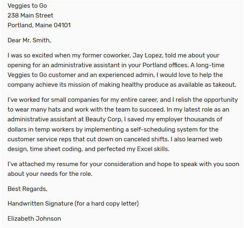Click the name 'Elizabeth Johnson'

(x=34, y=219)
